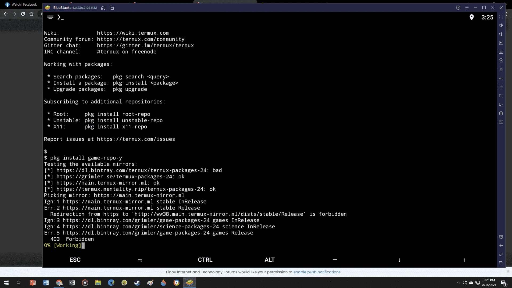
Task: Open Steam from the taskbar
Action: [137, 283]
